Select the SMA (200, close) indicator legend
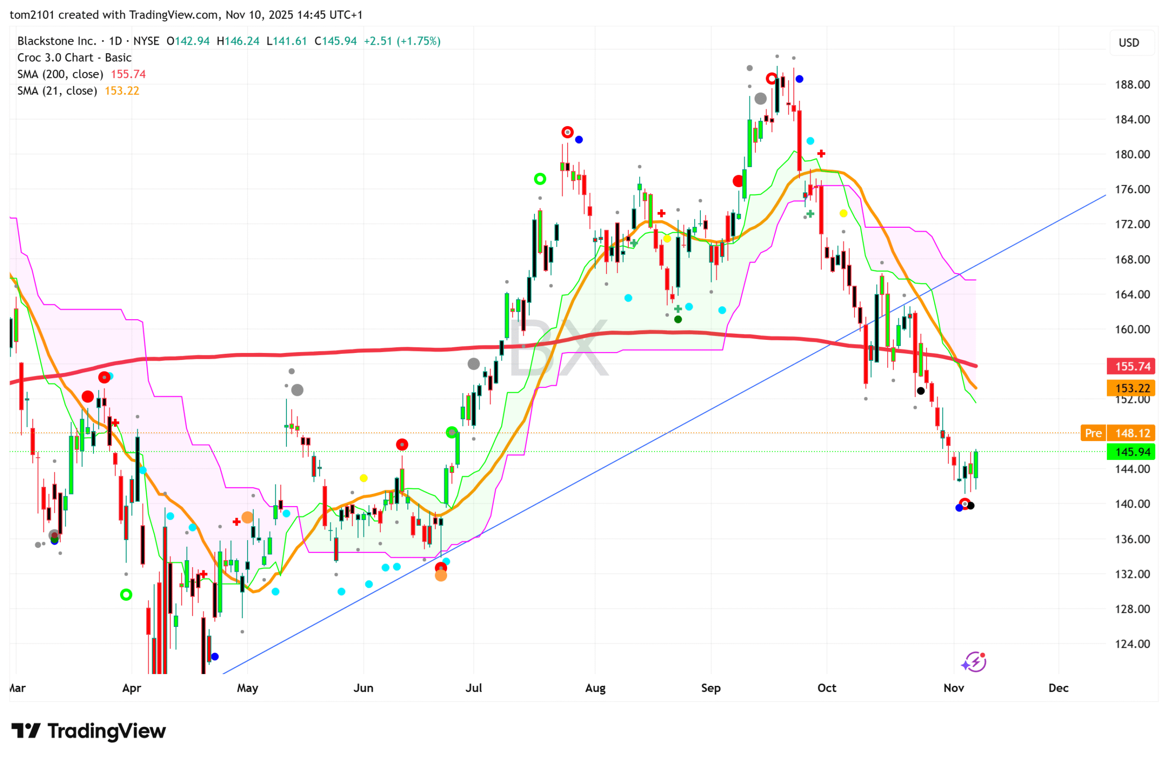Viewport: 1168px width, 760px height. (60, 75)
